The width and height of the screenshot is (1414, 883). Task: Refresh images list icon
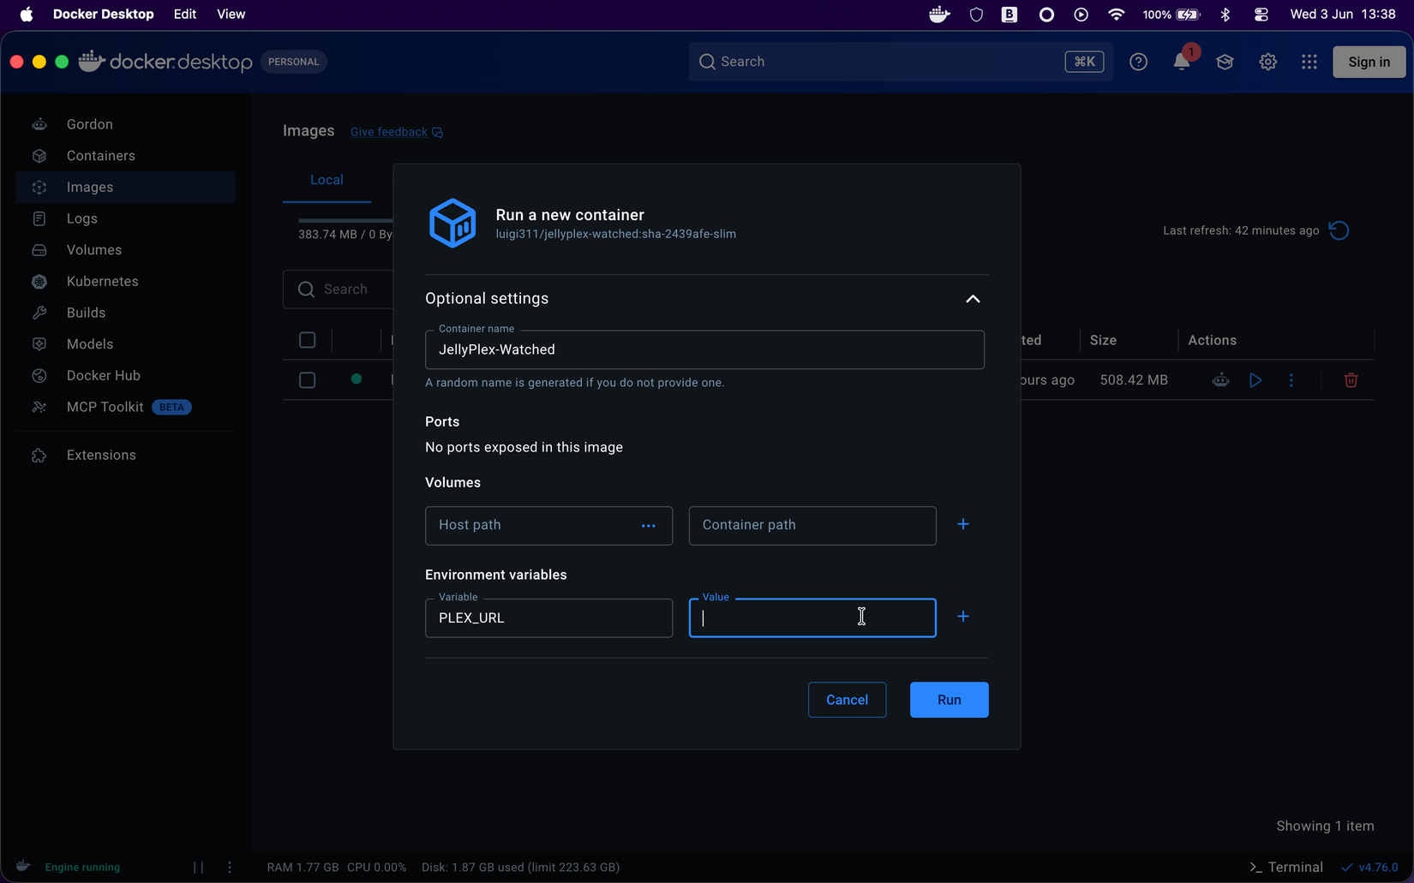pyautogui.click(x=1339, y=230)
